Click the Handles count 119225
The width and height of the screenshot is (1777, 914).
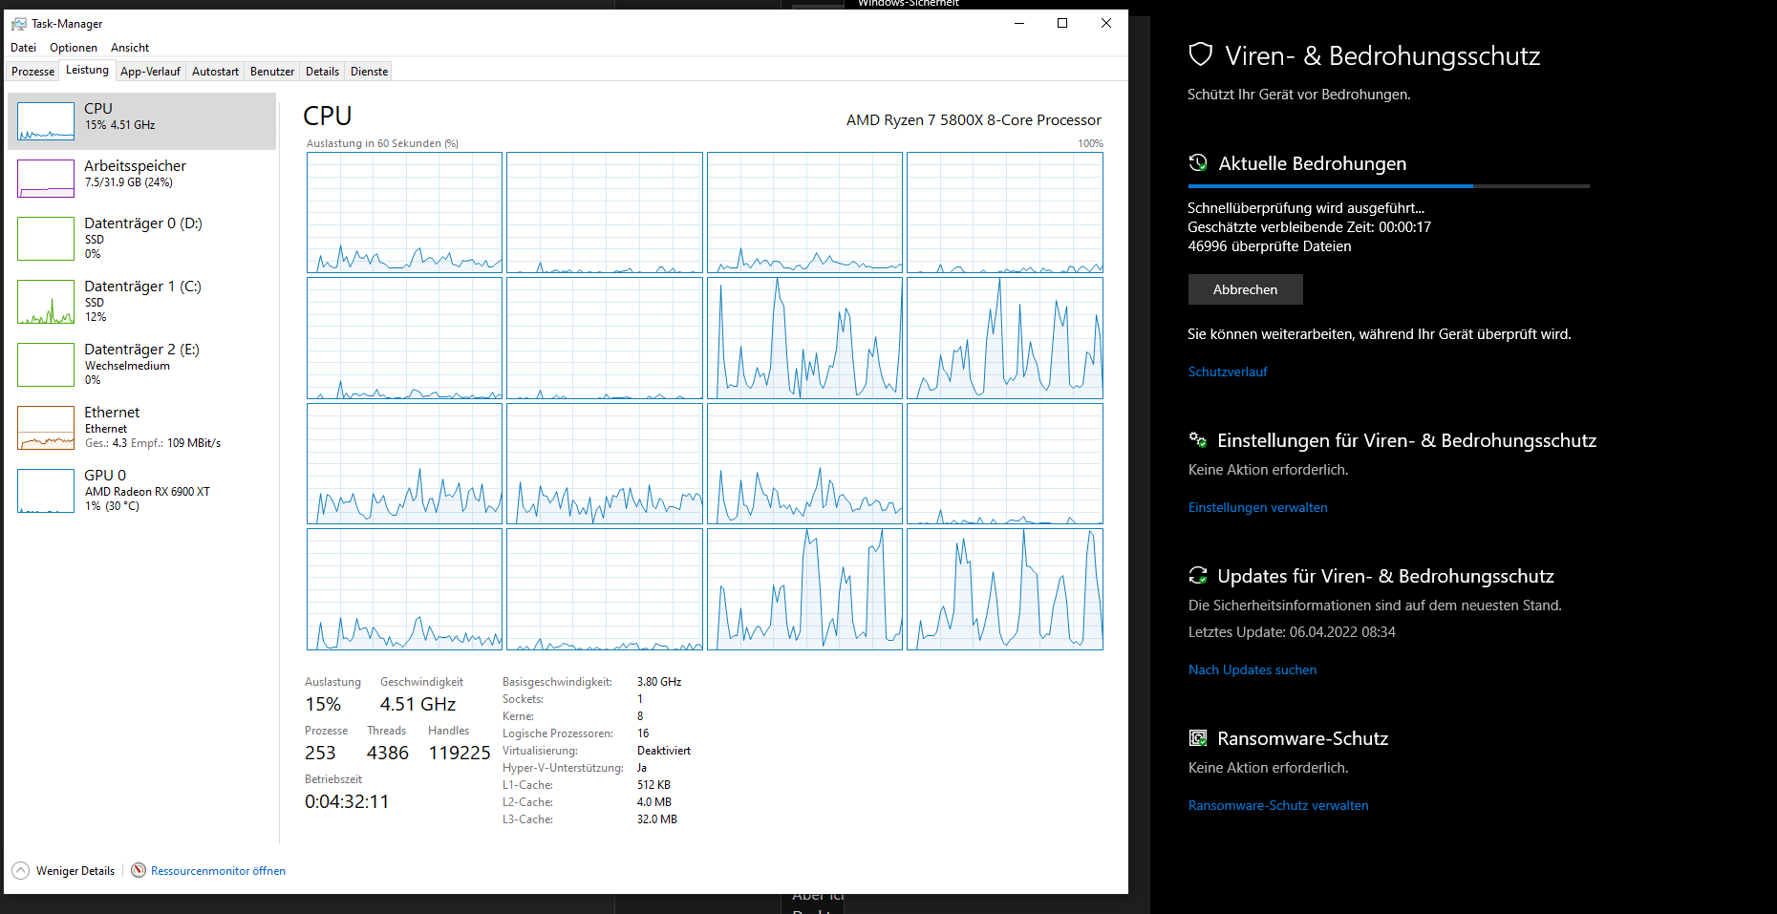pos(460,754)
